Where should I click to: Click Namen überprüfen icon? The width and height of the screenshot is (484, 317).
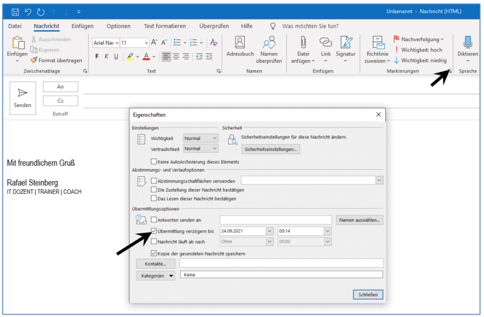point(269,42)
